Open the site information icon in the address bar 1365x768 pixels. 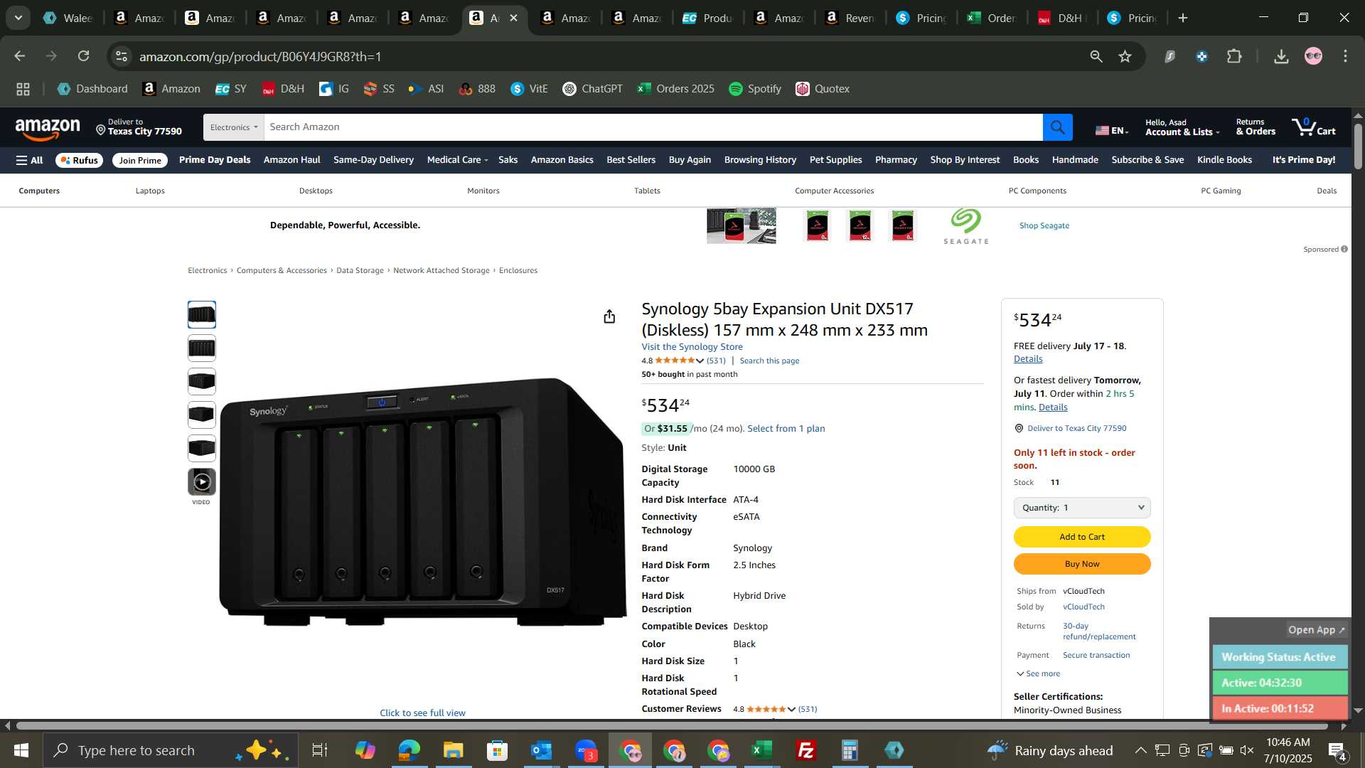pyautogui.click(x=122, y=56)
